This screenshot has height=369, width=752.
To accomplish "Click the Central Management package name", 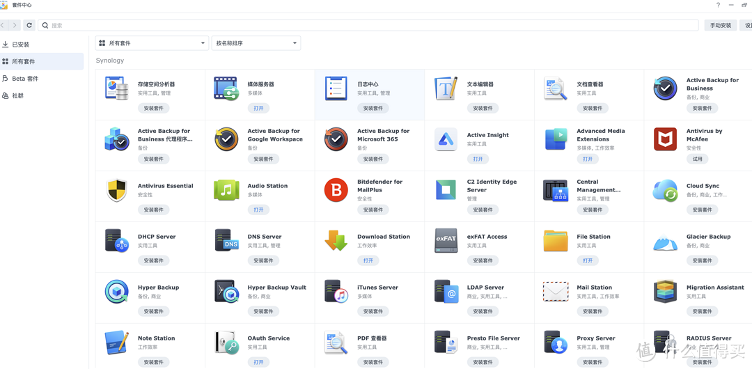I will pos(599,186).
